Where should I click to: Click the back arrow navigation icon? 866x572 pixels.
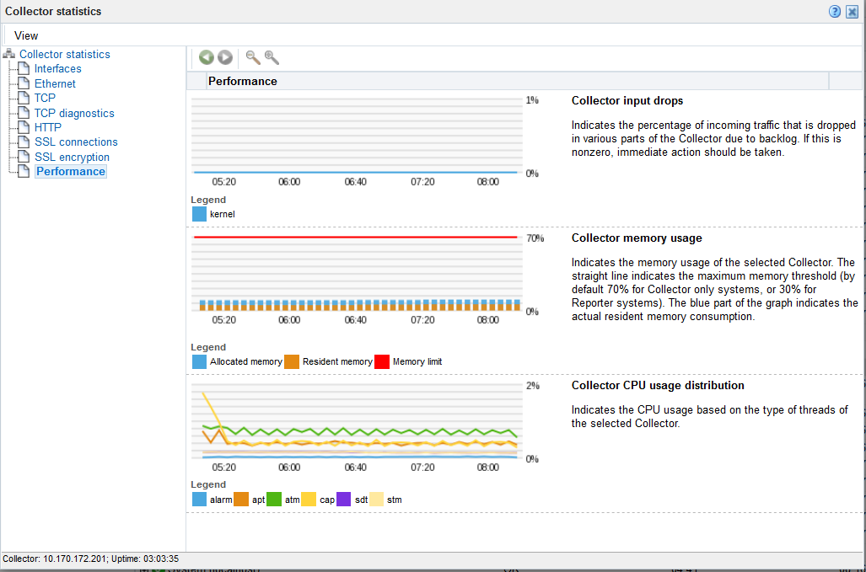click(207, 57)
